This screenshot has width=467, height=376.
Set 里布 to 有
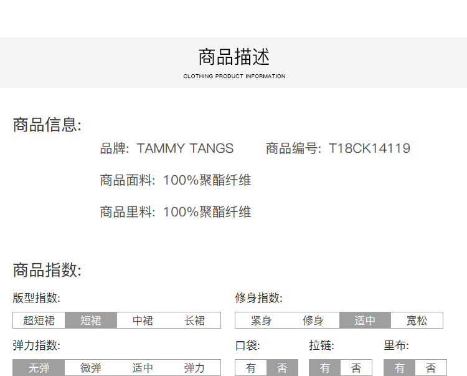point(399,368)
